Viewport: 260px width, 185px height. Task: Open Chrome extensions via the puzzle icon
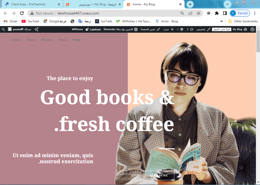point(217,13)
